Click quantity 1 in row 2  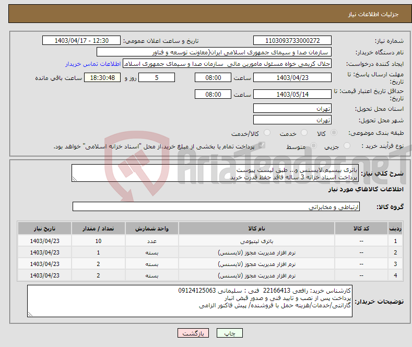[x=98, y=252]
